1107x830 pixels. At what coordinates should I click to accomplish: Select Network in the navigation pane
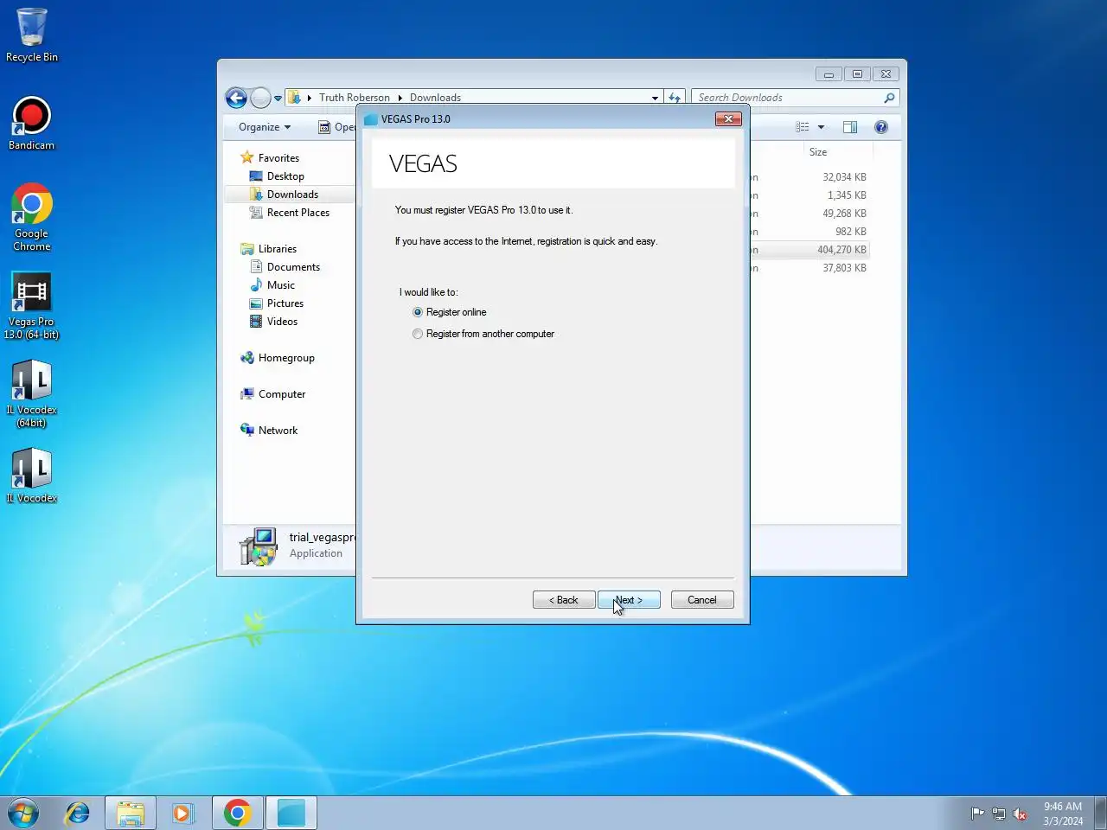[278, 431]
